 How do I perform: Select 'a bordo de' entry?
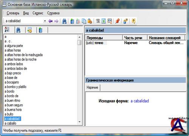pos(11,96)
